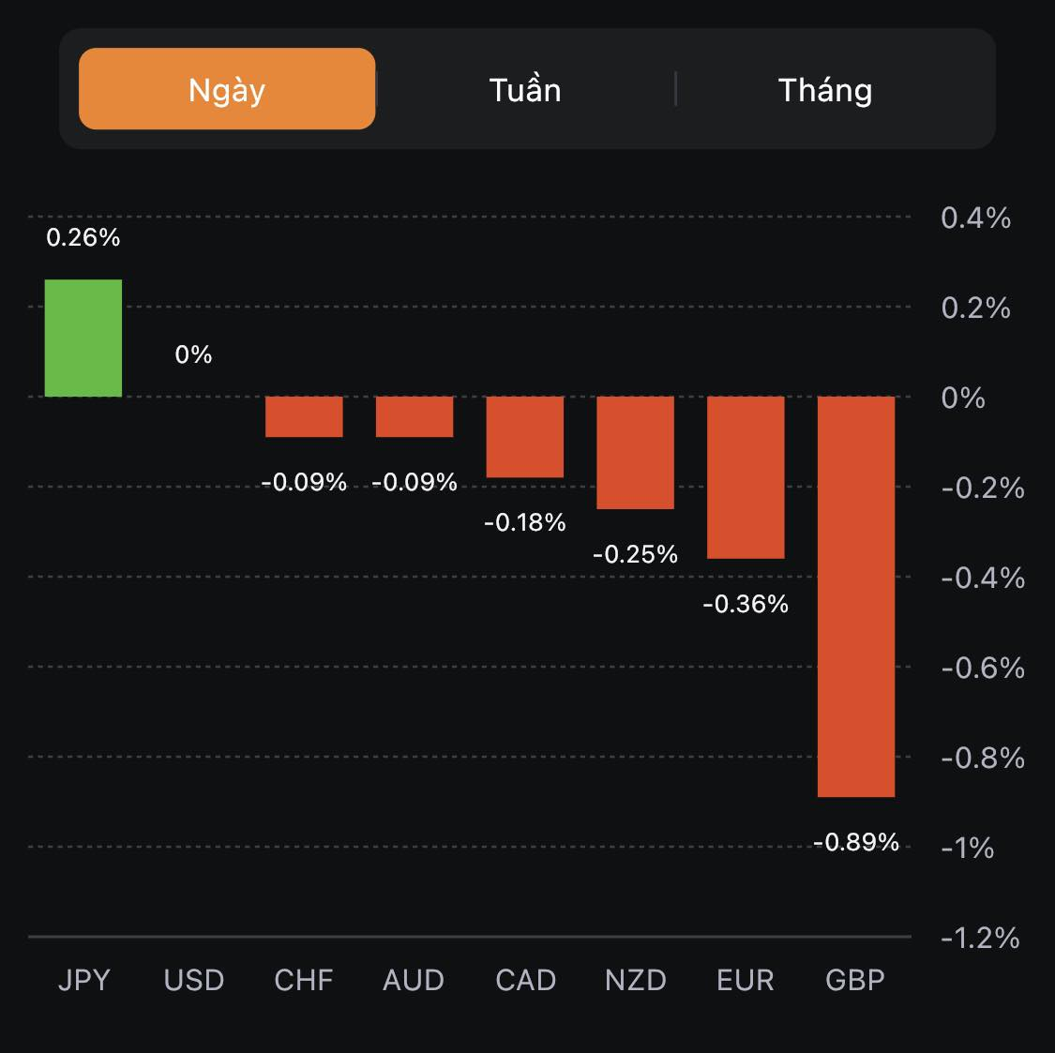This screenshot has height=1053, width=1055.
Task: Select the Ngày tab
Action: click(x=227, y=89)
